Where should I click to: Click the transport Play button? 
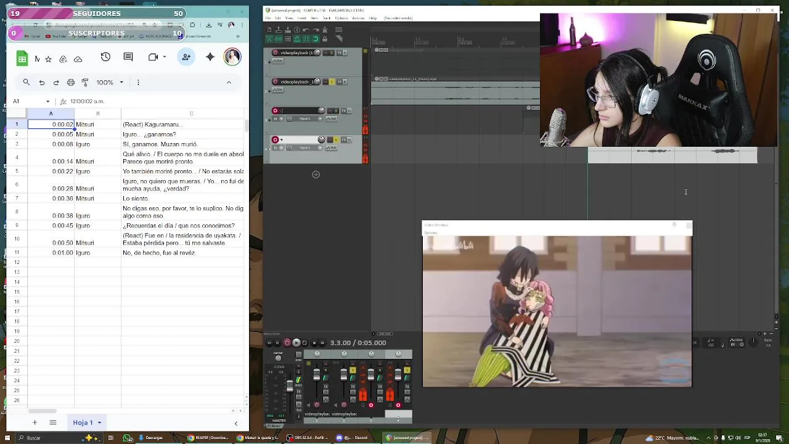(x=296, y=343)
